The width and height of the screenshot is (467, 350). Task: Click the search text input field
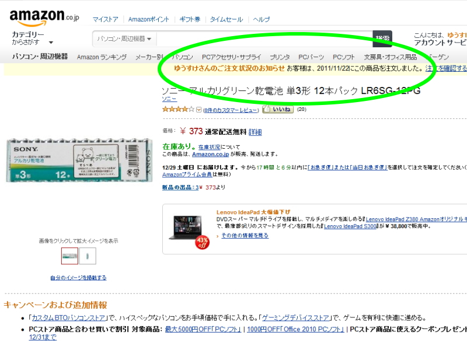263,39
